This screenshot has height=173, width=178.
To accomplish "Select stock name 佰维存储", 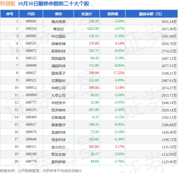I will tap(58, 44).
